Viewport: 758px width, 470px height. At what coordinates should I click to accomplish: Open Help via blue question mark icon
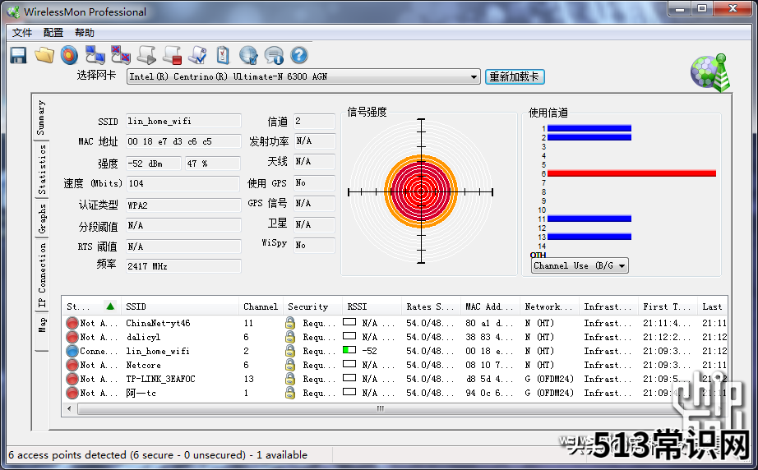pos(299,55)
